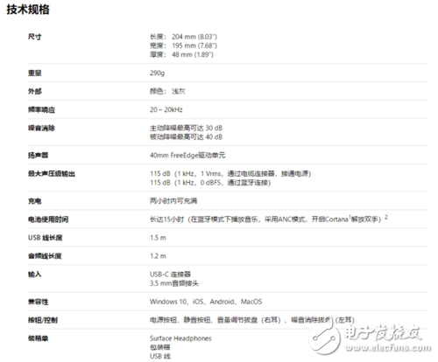Select the 音频线长度 row label
Screen dimensions: 438x362
point(45,256)
